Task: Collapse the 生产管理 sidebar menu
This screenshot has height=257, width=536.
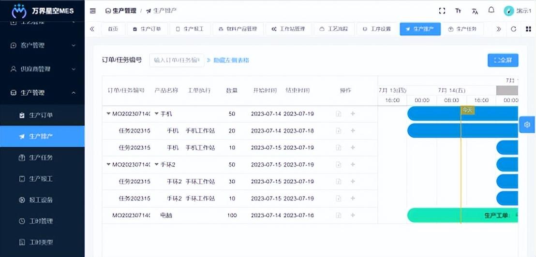Action: point(42,92)
